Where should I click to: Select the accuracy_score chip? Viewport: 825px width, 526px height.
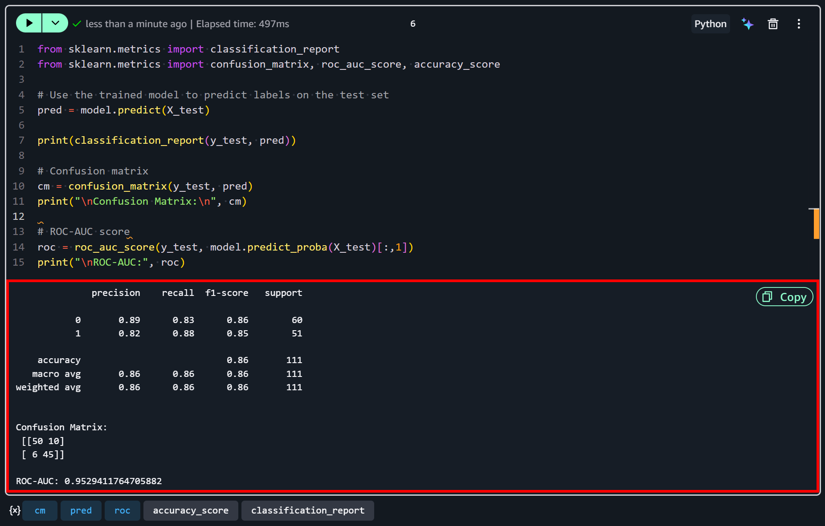[191, 510]
